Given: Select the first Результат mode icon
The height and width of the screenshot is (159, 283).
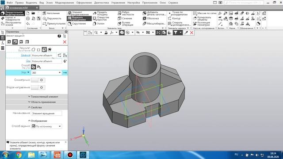Looking at the screenshot, I should (x=34, y=49).
